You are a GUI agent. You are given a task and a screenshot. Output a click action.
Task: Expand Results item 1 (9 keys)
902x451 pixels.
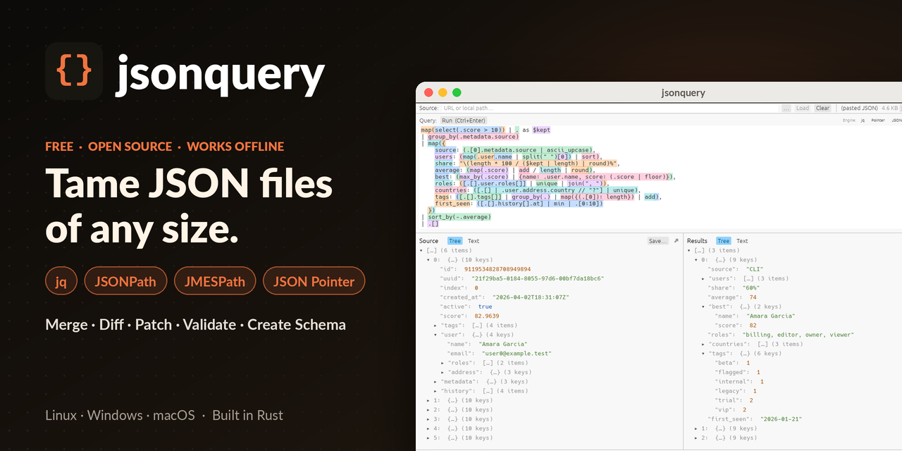697,428
